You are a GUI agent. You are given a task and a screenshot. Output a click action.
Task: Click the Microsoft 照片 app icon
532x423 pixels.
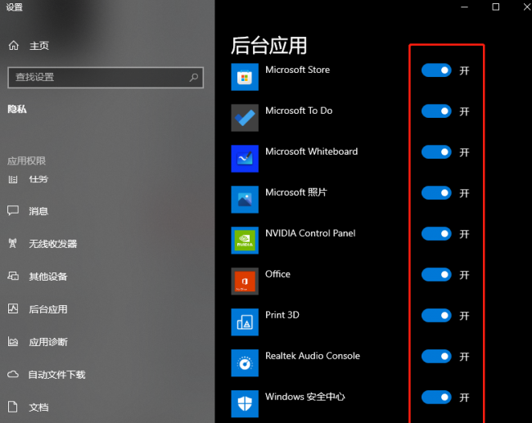[x=245, y=200]
